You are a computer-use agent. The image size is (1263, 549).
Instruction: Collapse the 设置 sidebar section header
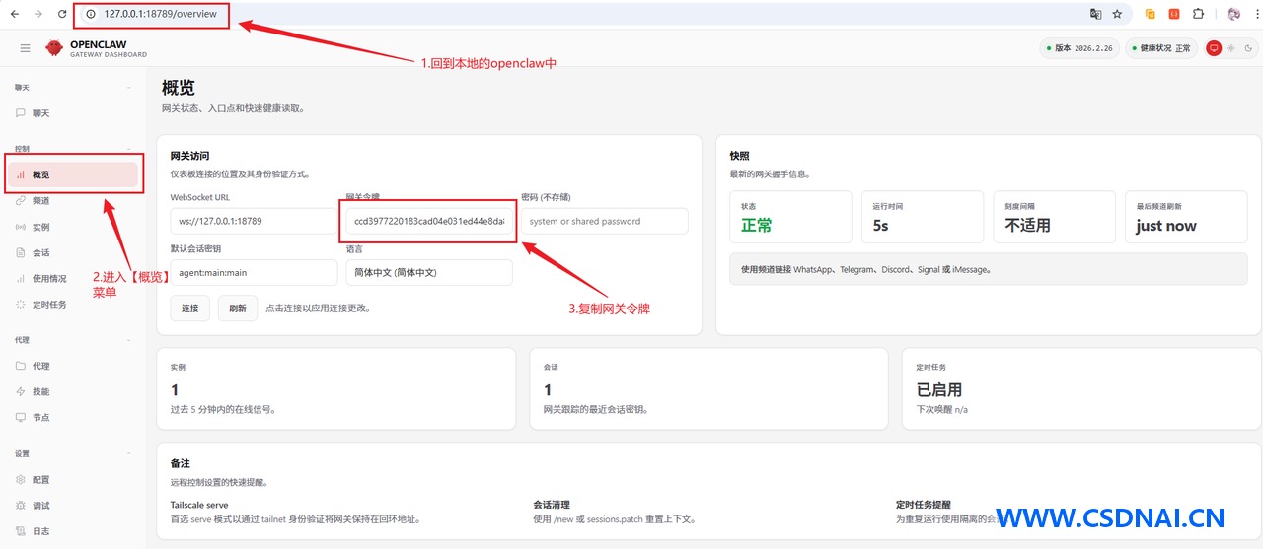pos(74,454)
